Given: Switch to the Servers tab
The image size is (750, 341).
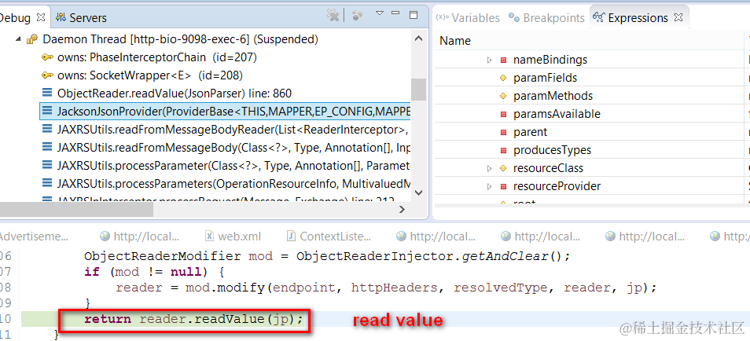Looking at the screenshot, I should 81,18.
